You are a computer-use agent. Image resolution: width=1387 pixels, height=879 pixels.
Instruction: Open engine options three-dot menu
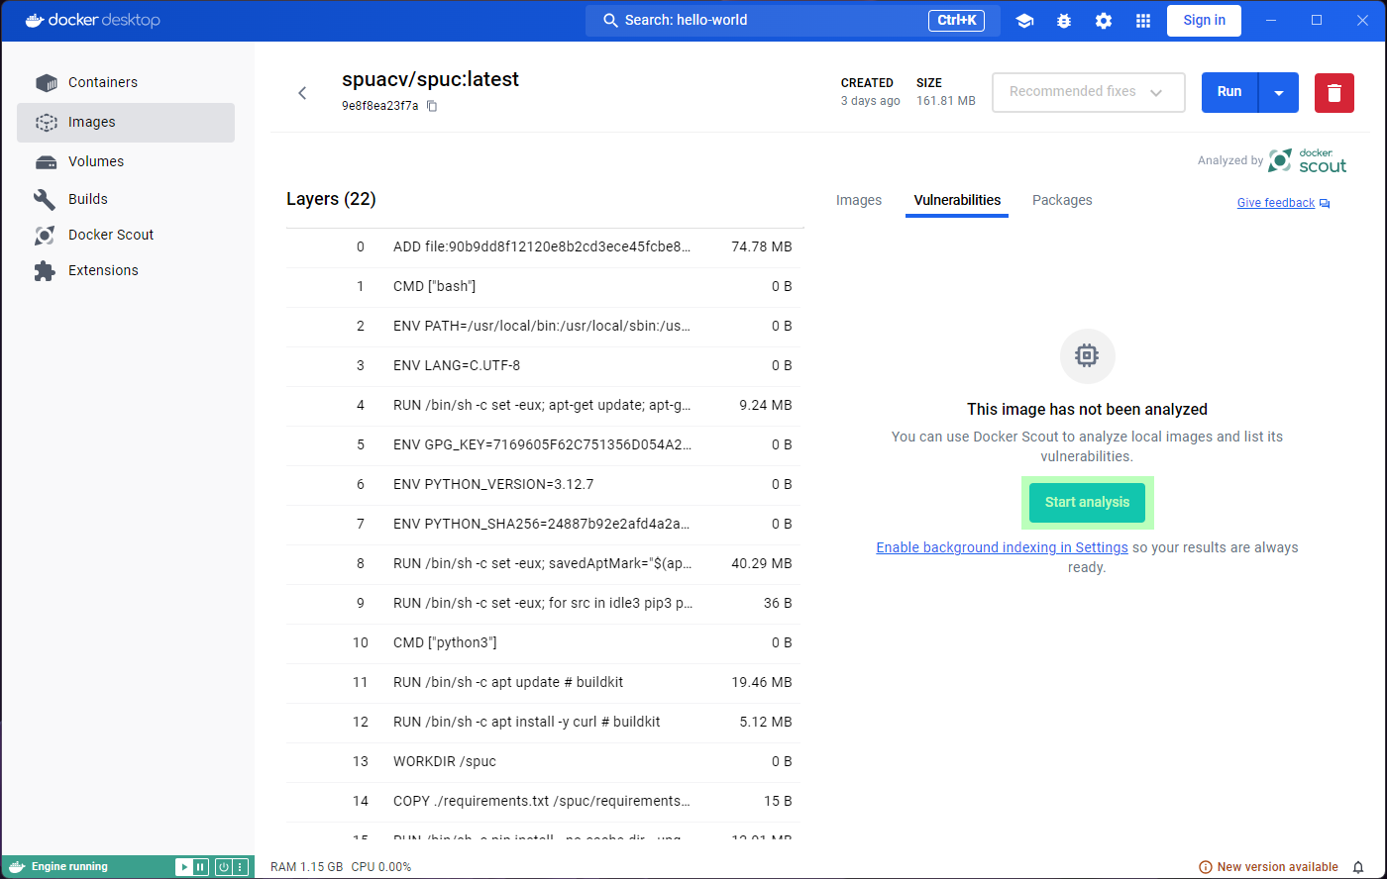point(239,867)
